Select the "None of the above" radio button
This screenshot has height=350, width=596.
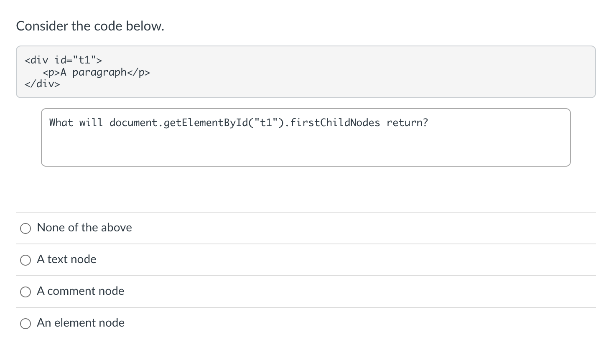click(x=25, y=228)
